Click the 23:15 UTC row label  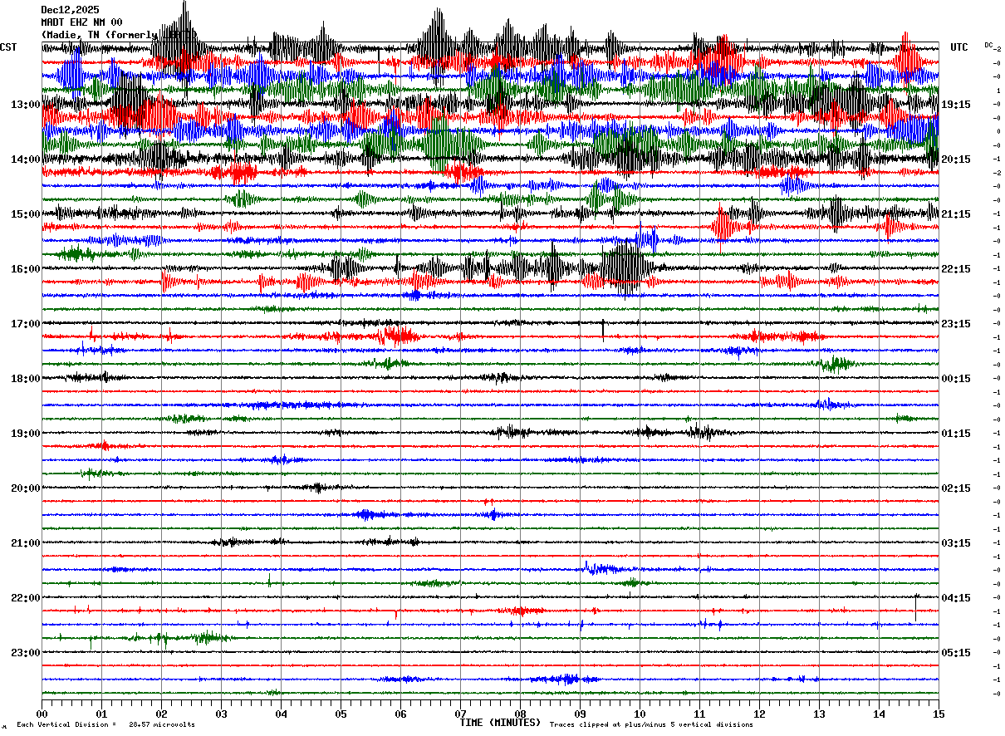955,324
